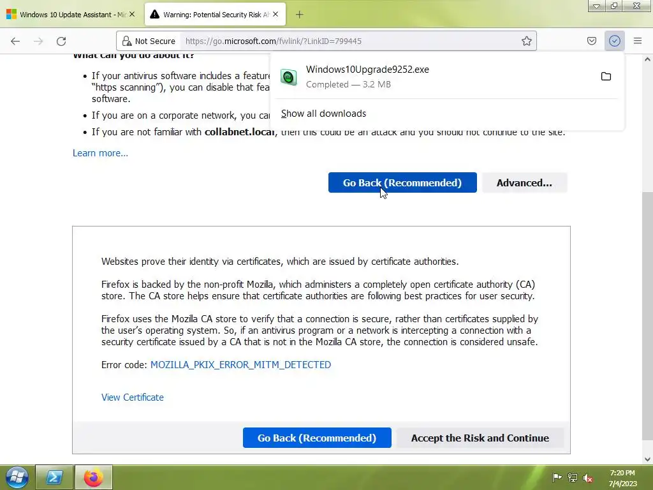
Task: Click Accept the Risk and Continue
Action: pyautogui.click(x=480, y=438)
